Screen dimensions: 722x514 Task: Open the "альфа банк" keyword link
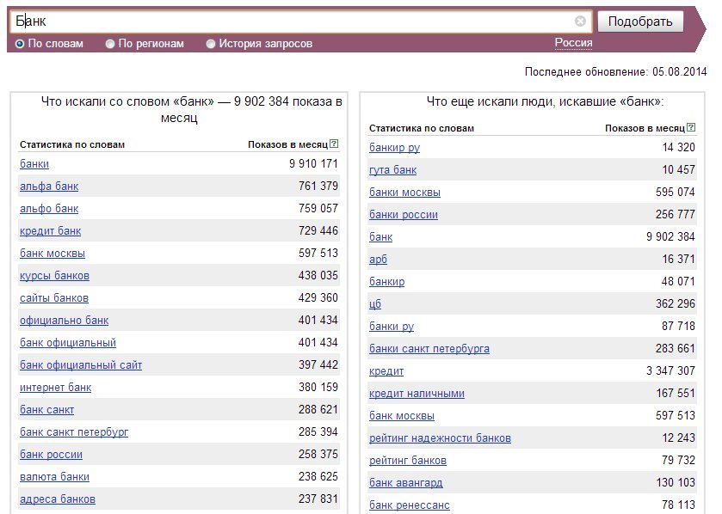pos(49,187)
